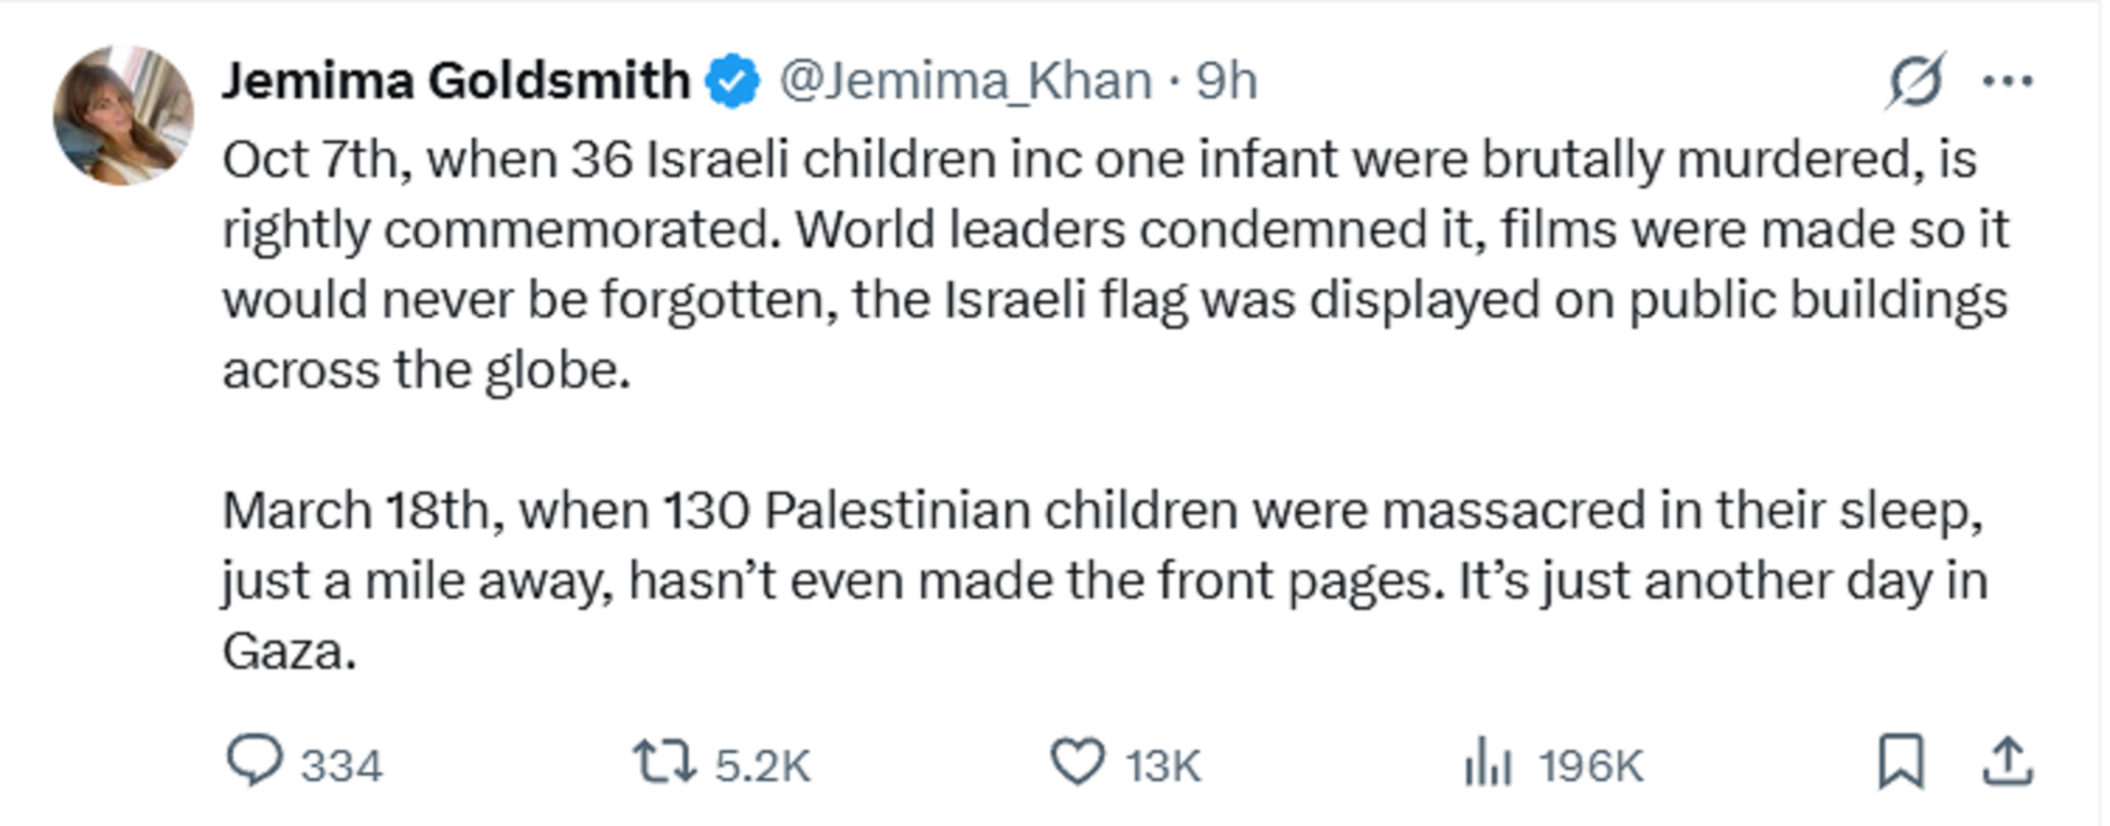Click the 13K likes count
Image resolution: width=2110 pixels, height=826 pixels.
[1162, 767]
